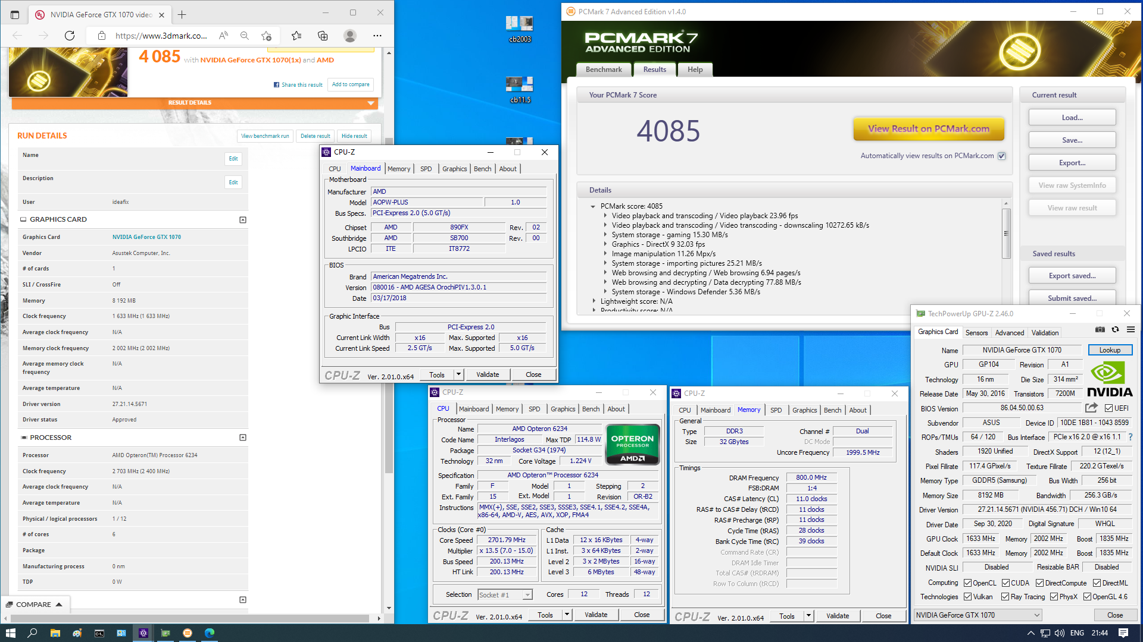Refresh the 3DMark page in Edge
This screenshot has height=642, width=1143.
(x=70, y=36)
